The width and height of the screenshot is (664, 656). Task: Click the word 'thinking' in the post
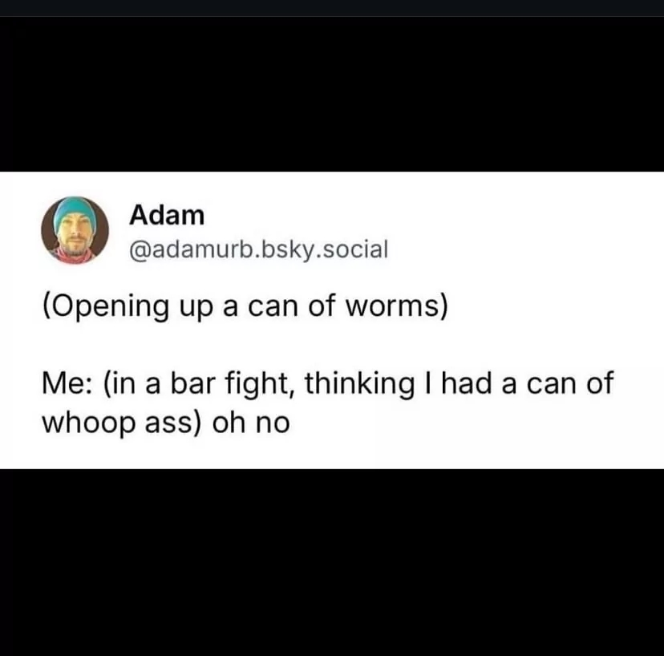point(359,383)
